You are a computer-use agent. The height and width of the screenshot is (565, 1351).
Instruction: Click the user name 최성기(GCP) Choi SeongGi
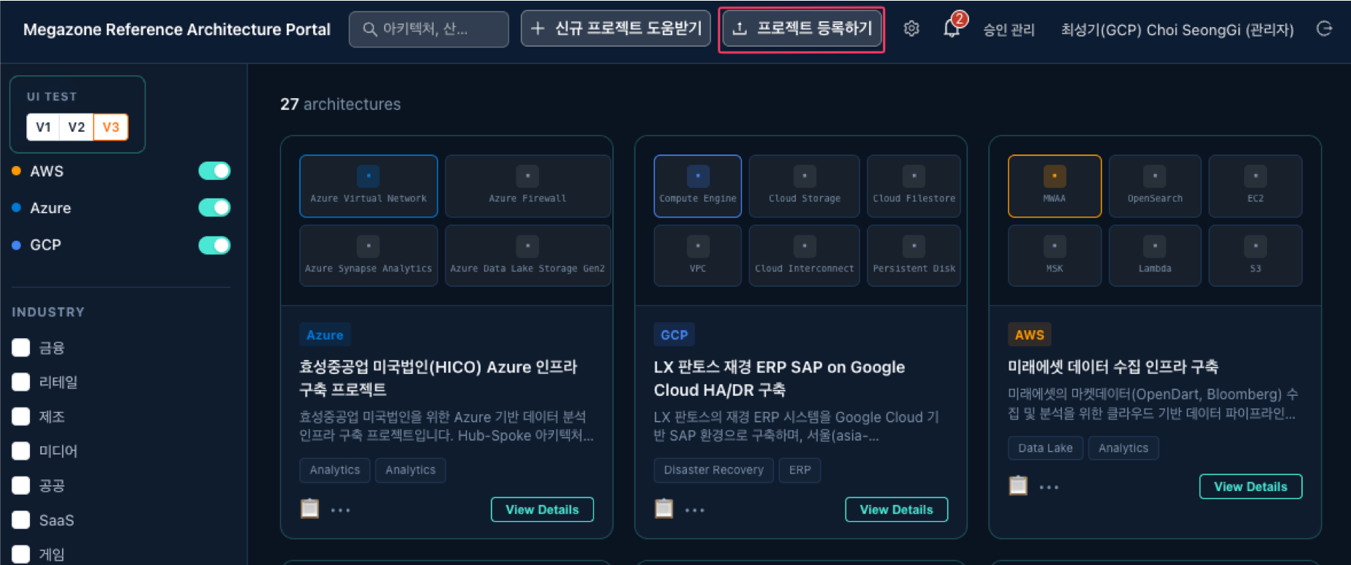[1177, 30]
